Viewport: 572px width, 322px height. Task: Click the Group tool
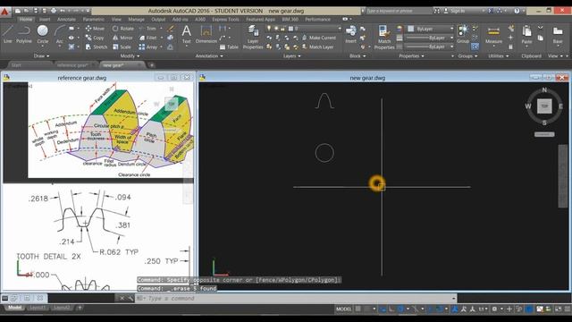point(463,34)
